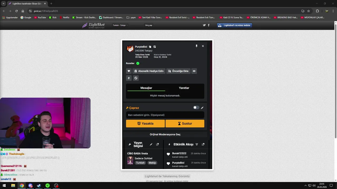Open the volume icon in system tray
This screenshot has height=189, width=337.
[x=314, y=185]
